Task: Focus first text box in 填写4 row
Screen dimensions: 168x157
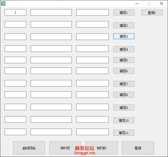Action: [x=15, y=49]
